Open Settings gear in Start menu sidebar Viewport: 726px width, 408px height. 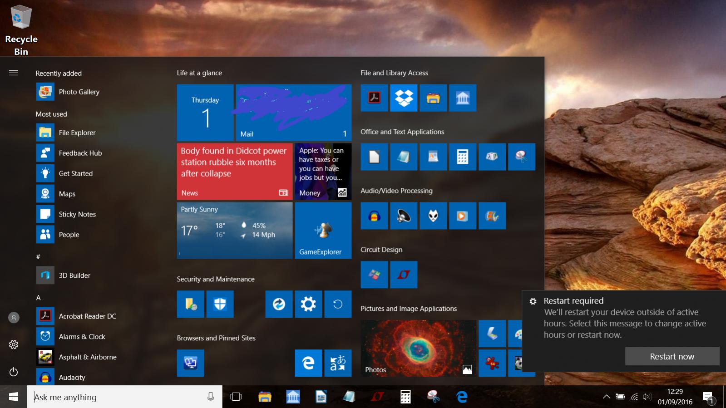pyautogui.click(x=14, y=345)
